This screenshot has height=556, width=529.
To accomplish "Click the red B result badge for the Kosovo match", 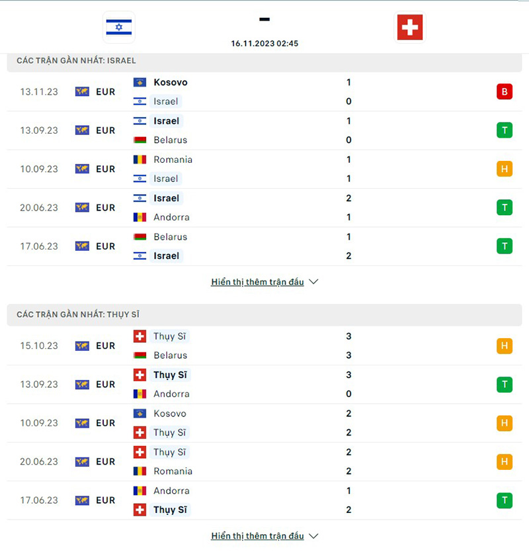I will (505, 91).
